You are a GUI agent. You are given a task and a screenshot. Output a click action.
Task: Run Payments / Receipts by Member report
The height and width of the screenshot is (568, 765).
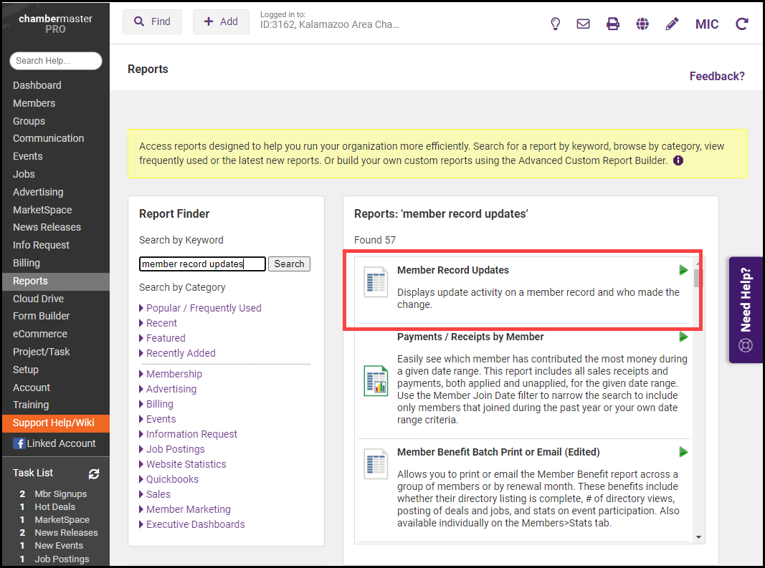(683, 337)
